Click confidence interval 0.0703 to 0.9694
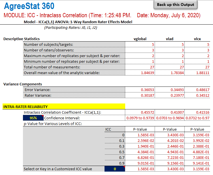213x175 pixels. coord(170,118)
